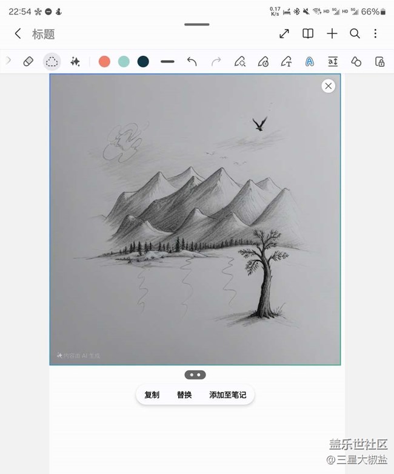Screen dimensions: 394x474
Task: Open the AI sketch-to-image sparkle tool
Action: (x=75, y=62)
